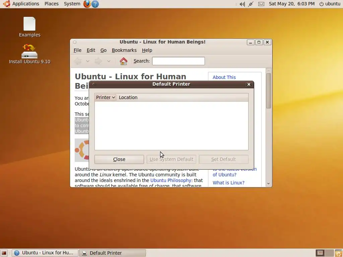This screenshot has width=343, height=257.
Task: Switch to Default Printer taskbar button
Action: pyautogui.click(x=113, y=253)
